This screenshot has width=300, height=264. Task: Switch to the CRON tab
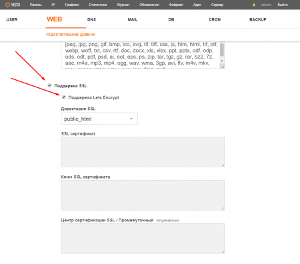(x=215, y=19)
